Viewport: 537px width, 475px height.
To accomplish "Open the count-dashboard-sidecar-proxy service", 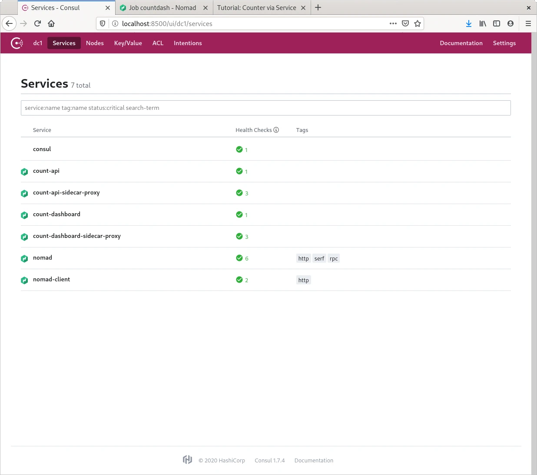I will click(77, 236).
